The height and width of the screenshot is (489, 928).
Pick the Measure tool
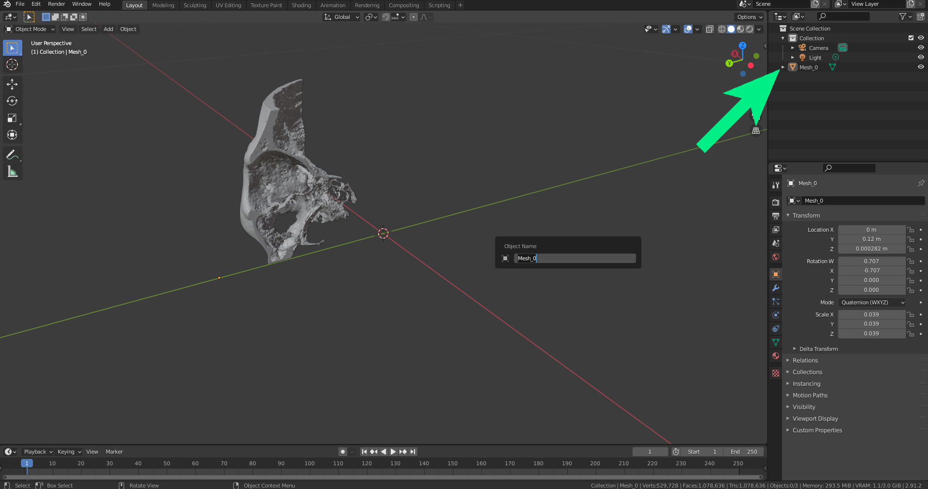12,172
